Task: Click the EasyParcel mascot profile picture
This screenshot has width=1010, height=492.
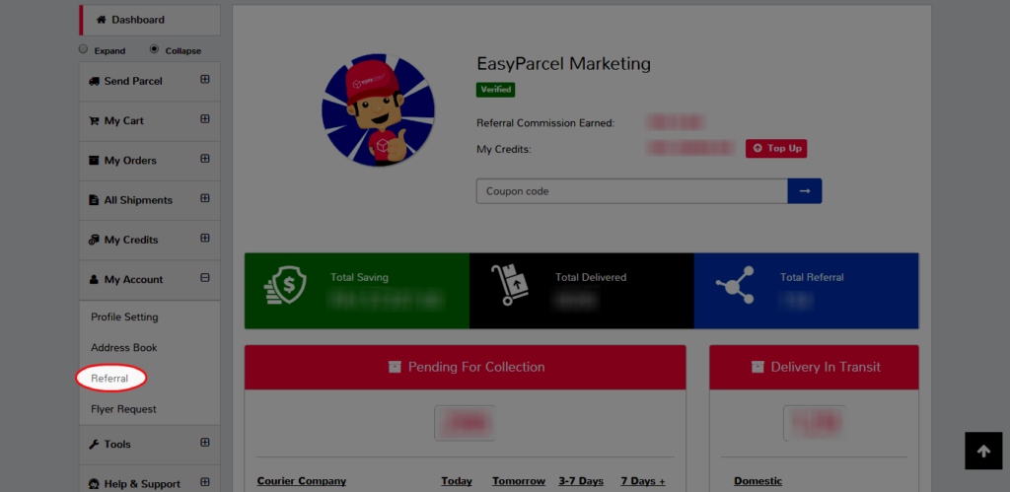Action: (378, 110)
